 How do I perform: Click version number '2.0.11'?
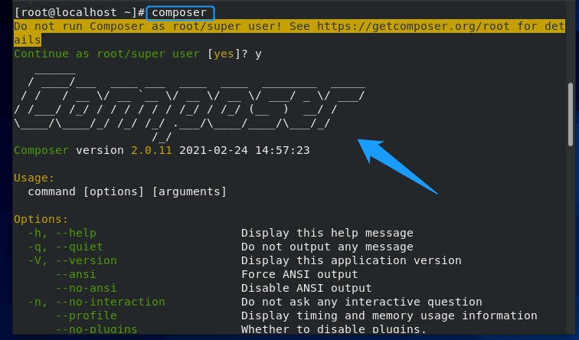[152, 151]
